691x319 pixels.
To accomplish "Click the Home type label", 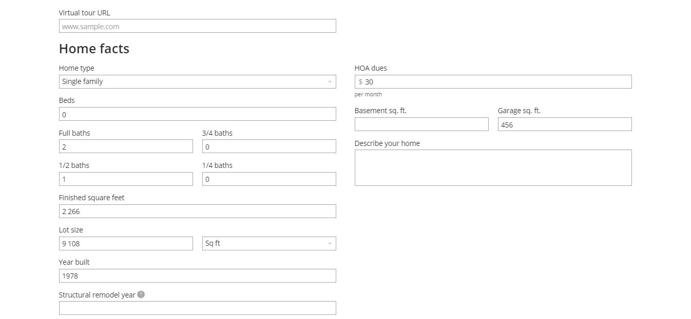I will tap(76, 68).
